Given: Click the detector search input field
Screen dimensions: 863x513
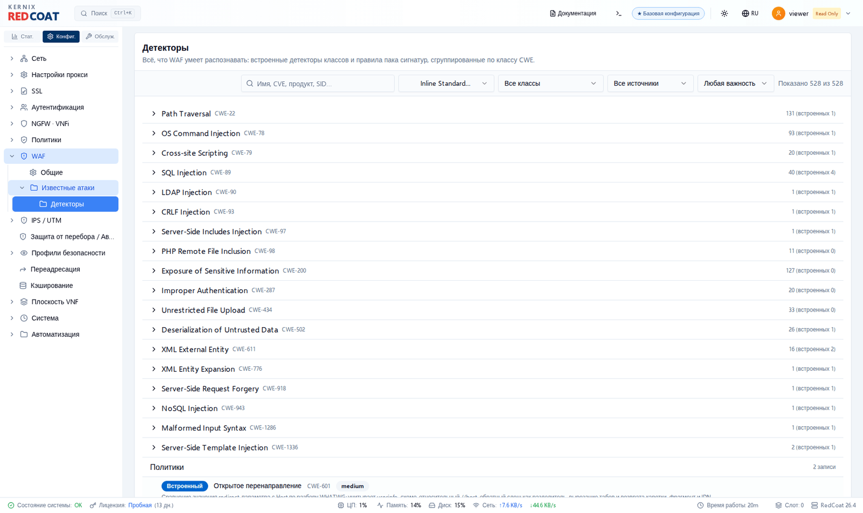Looking at the screenshot, I should (x=318, y=84).
